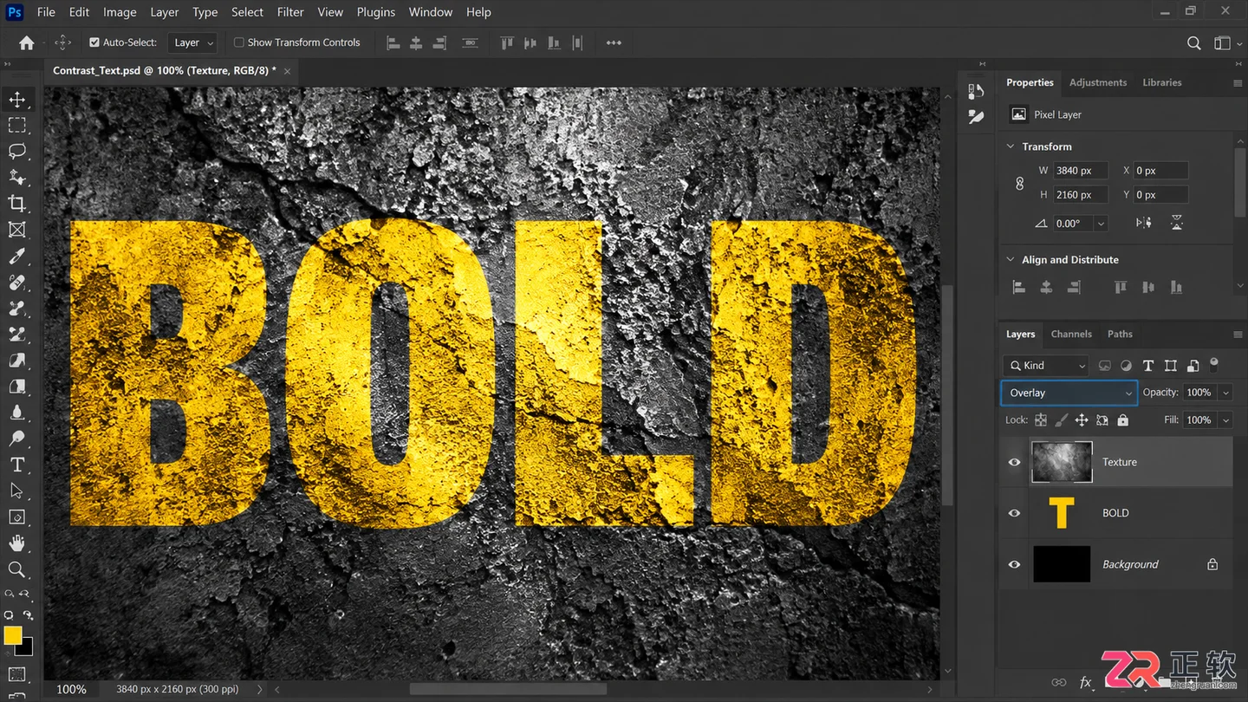This screenshot has height=702, width=1248.
Task: Click the Home icon in options bar
Action: click(x=27, y=42)
